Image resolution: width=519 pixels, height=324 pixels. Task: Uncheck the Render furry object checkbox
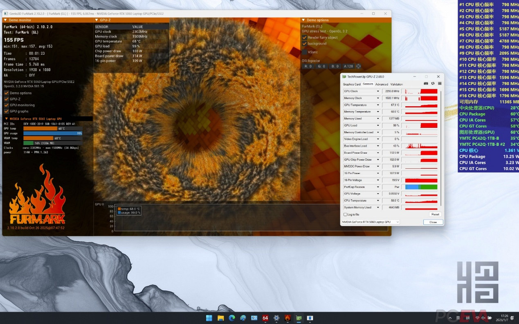pyautogui.click(x=304, y=38)
